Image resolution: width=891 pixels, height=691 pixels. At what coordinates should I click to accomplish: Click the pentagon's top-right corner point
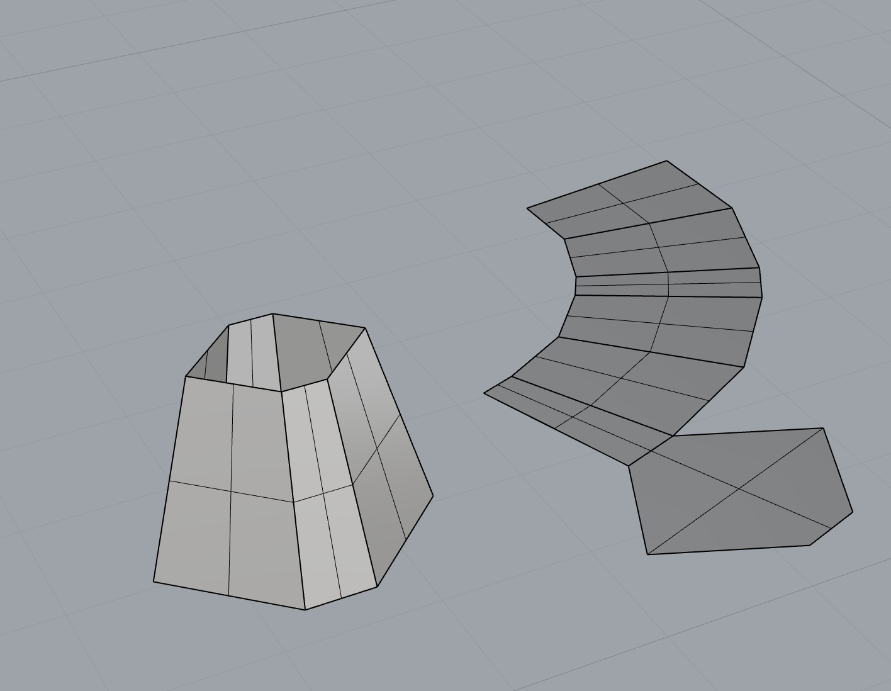(823, 428)
